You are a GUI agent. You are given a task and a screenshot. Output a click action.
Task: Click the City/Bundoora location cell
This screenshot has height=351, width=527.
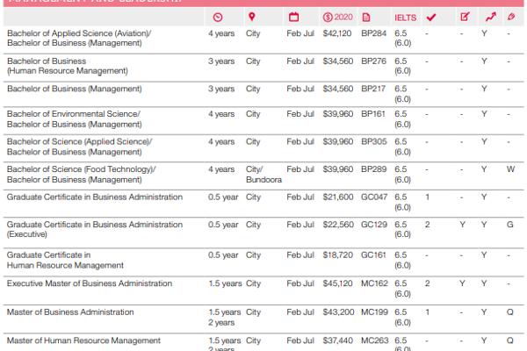click(261, 174)
